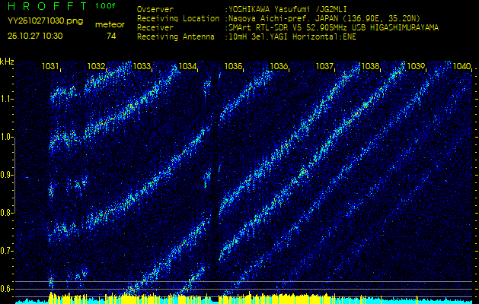Viewport: 479px width, 304px height.
Task: Click the Receiver label
Action: [155, 28]
